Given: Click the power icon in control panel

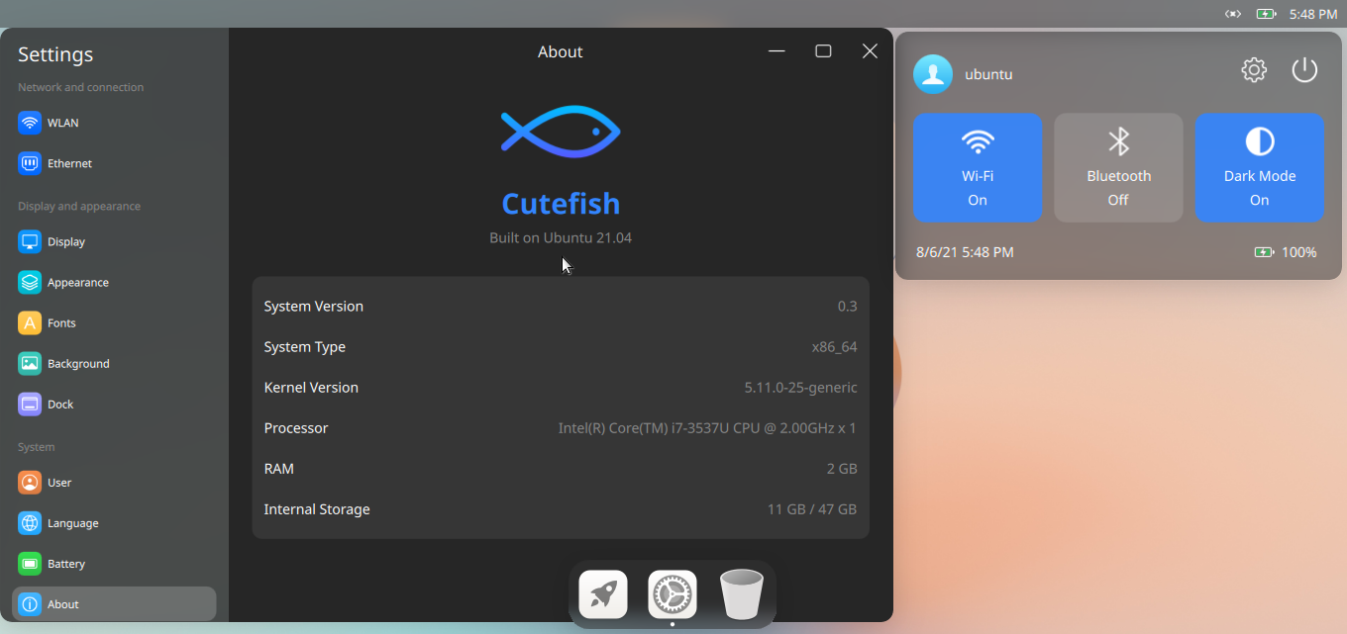Looking at the screenshot, I should (x=1304, y=70).
